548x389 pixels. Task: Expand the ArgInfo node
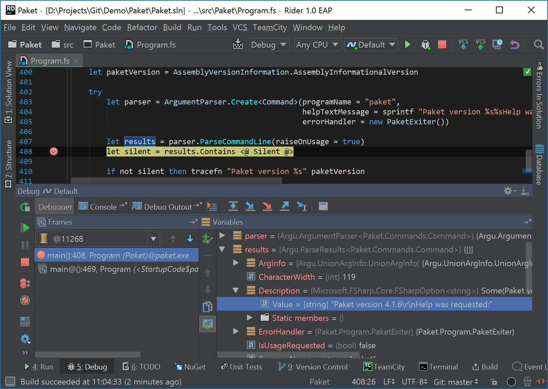(x=236, y=263)
